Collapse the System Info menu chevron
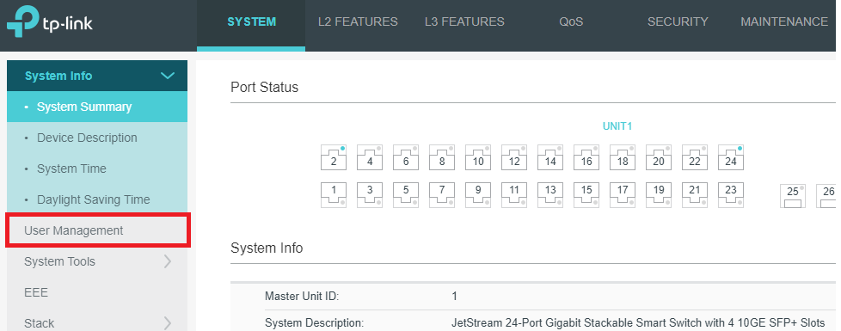 (168, 76)
